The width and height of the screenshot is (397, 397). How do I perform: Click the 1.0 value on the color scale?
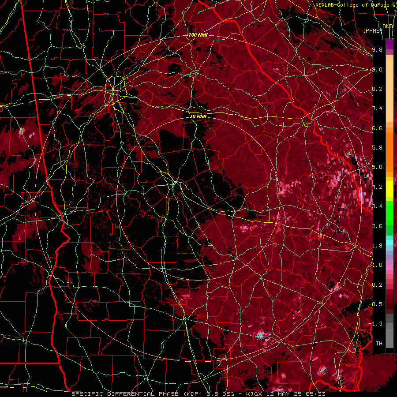pos(377,265)
